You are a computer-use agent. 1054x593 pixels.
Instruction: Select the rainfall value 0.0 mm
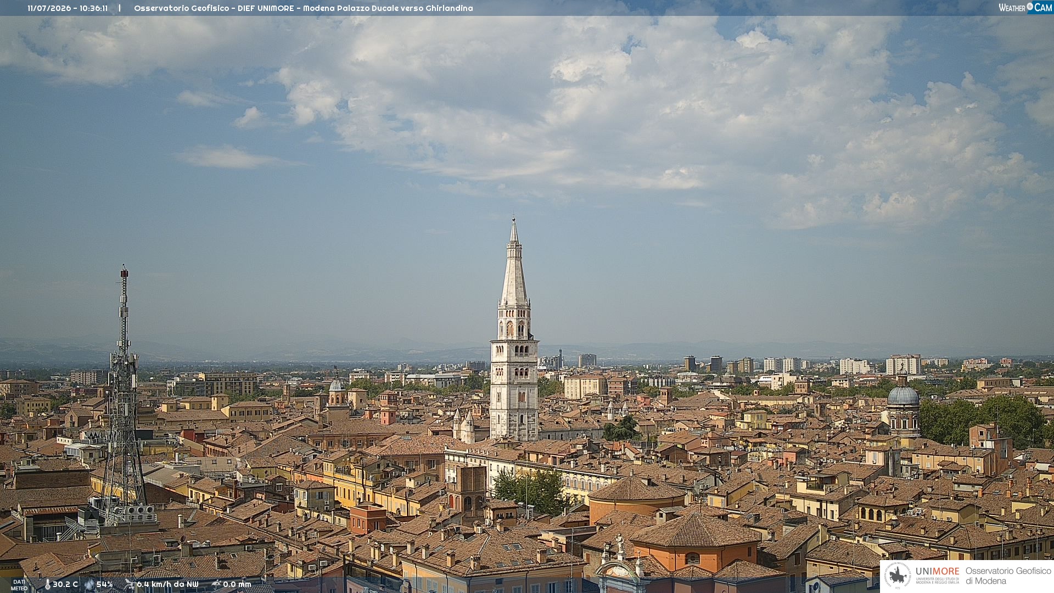[237, 584]
